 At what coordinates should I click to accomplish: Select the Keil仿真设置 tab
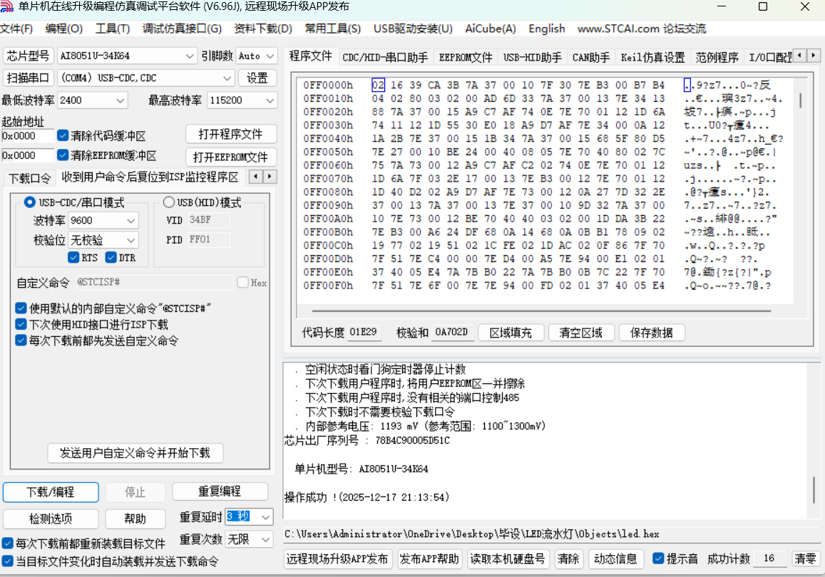(x=651, y=58)
